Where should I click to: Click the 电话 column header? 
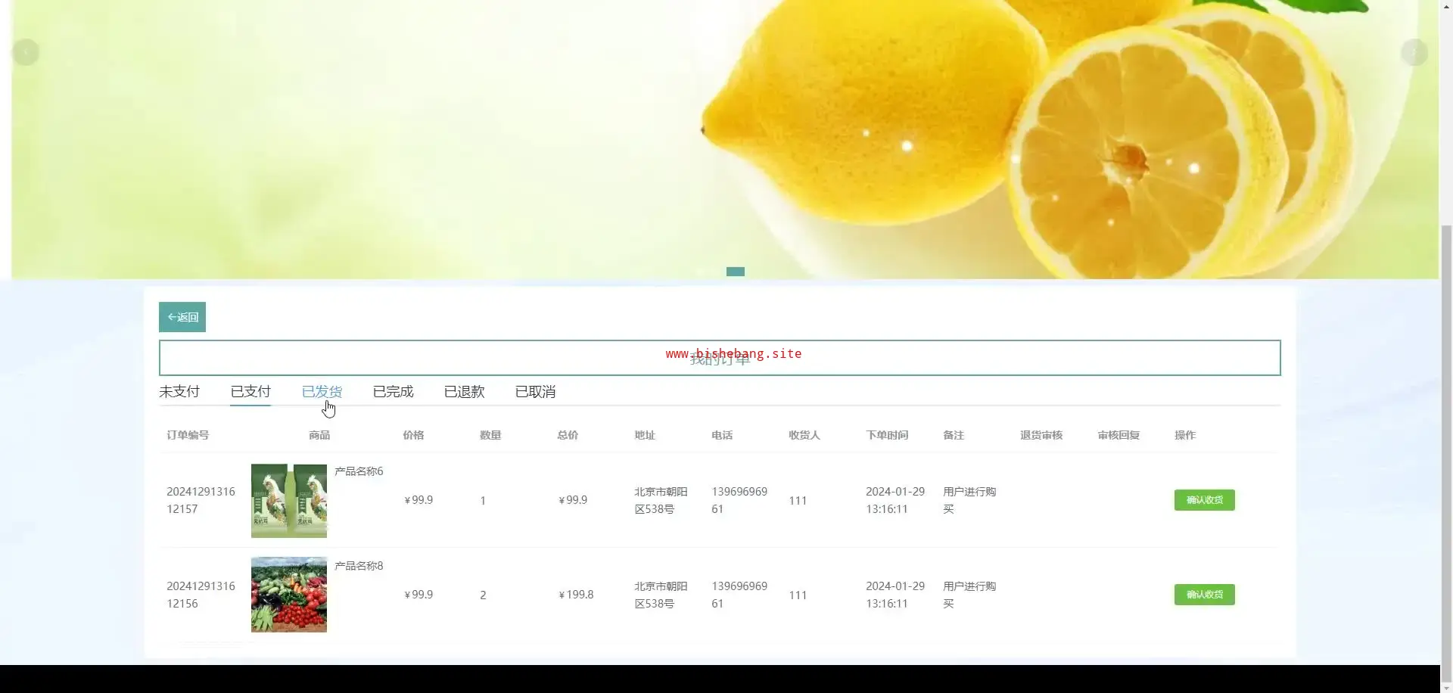pos(722,435)
